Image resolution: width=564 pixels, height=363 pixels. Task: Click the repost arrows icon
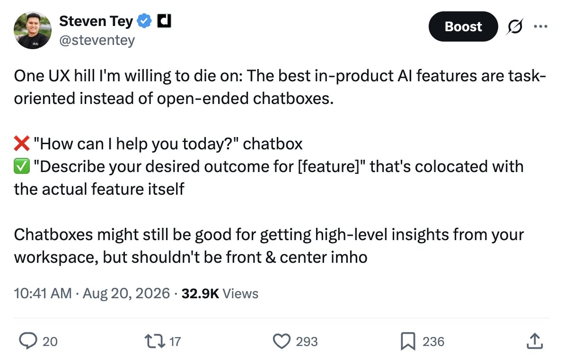pos(155,341)
